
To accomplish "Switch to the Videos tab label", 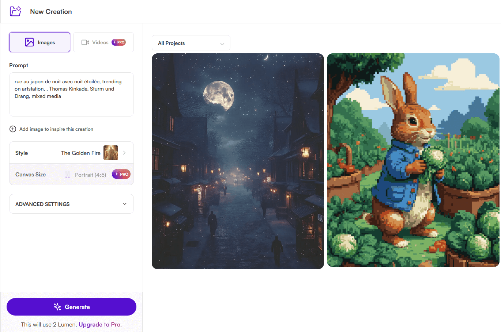I will click(100, 42).
